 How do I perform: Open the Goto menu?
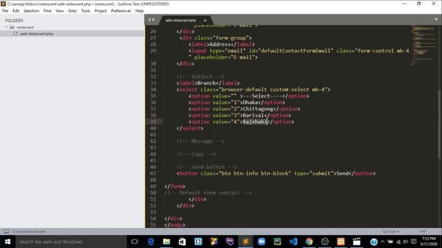[x=72, y=11]
